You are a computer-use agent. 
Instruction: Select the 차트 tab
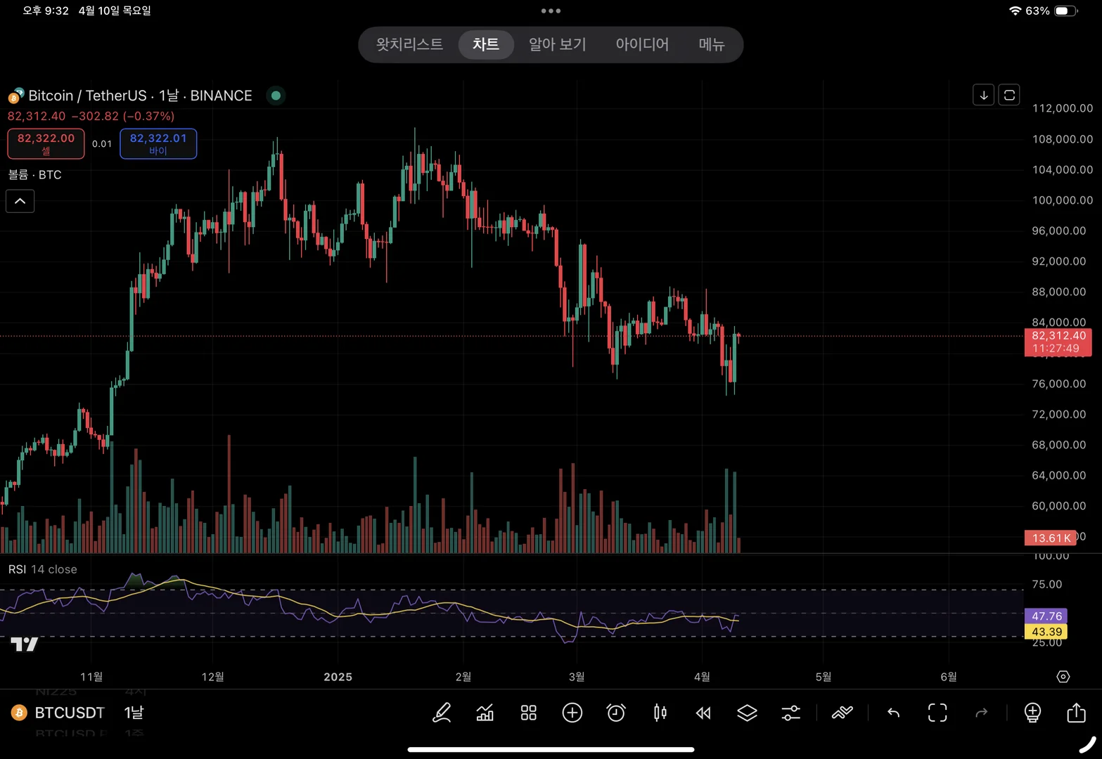click(486, 44)
